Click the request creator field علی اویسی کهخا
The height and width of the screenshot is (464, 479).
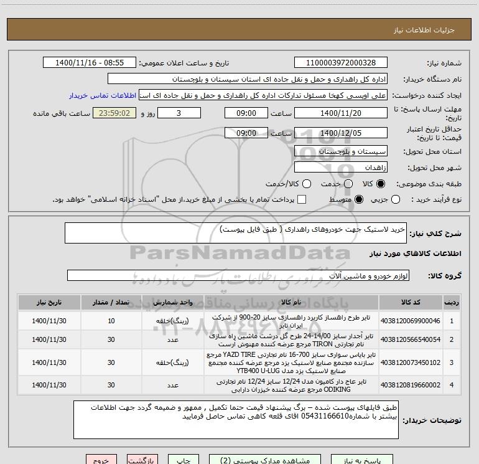[263, 95]
